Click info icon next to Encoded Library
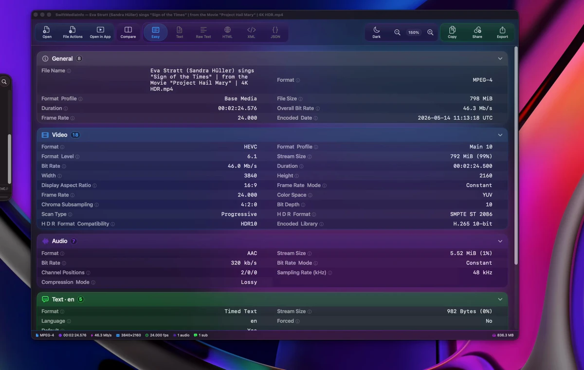 click(321, 224)
